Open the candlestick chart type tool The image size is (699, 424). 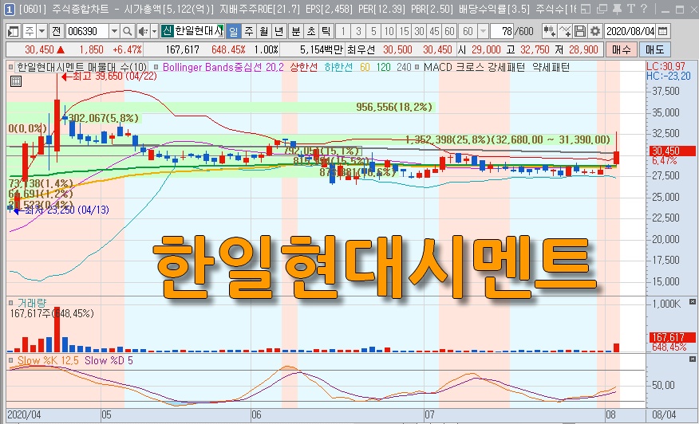(x=549, y=31)
